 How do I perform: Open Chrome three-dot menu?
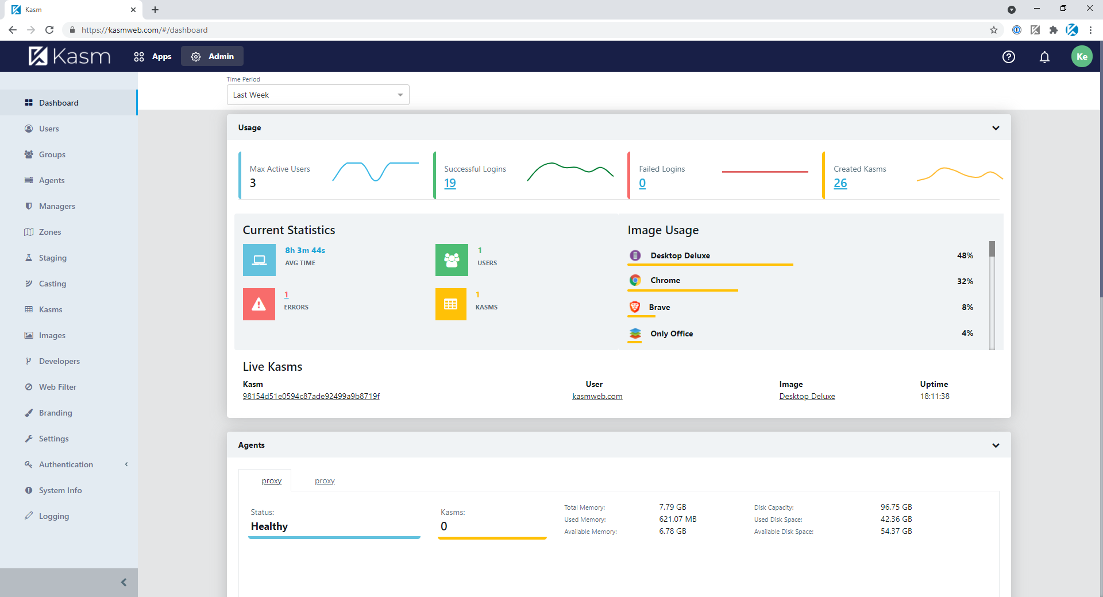(1090, 30)
